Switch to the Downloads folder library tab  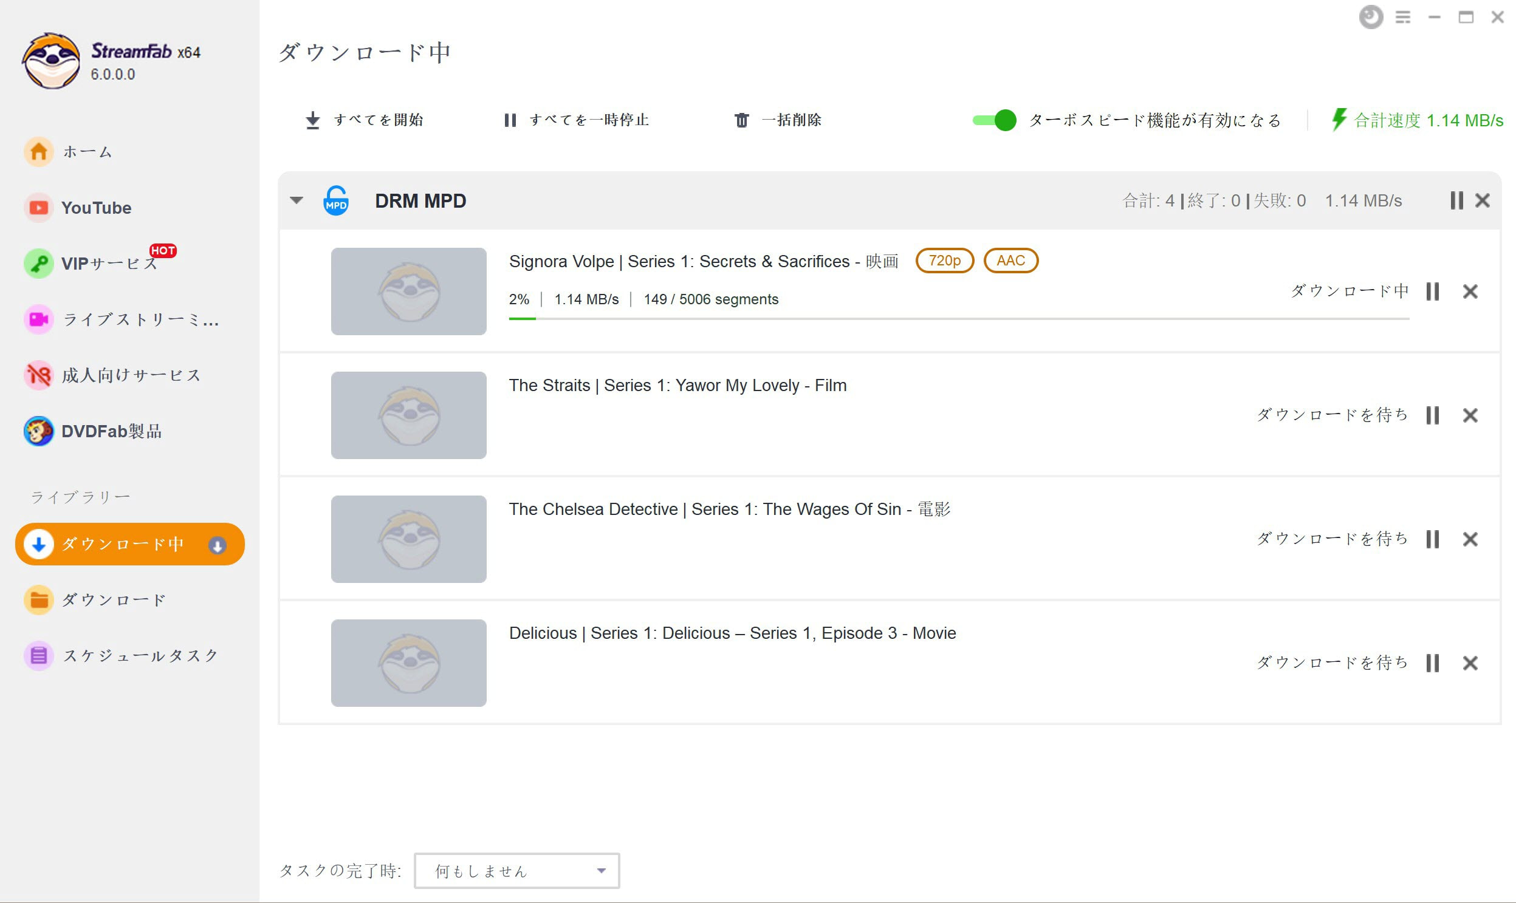(95, 600)
